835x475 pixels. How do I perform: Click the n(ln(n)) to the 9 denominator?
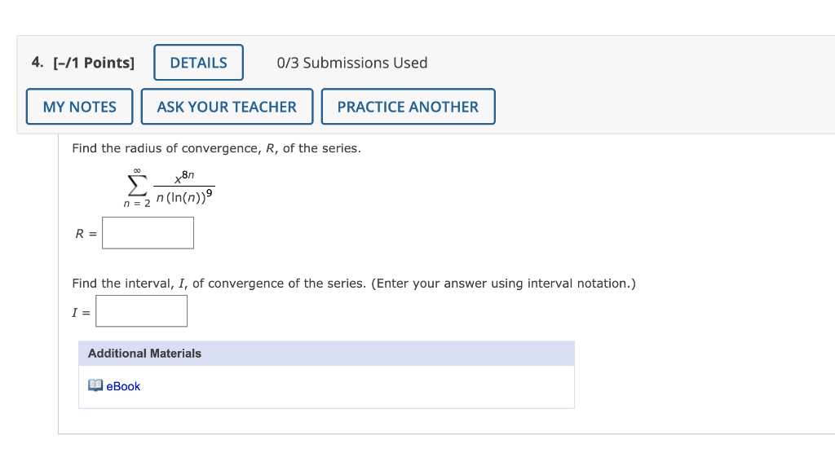(x=184, y=197)
